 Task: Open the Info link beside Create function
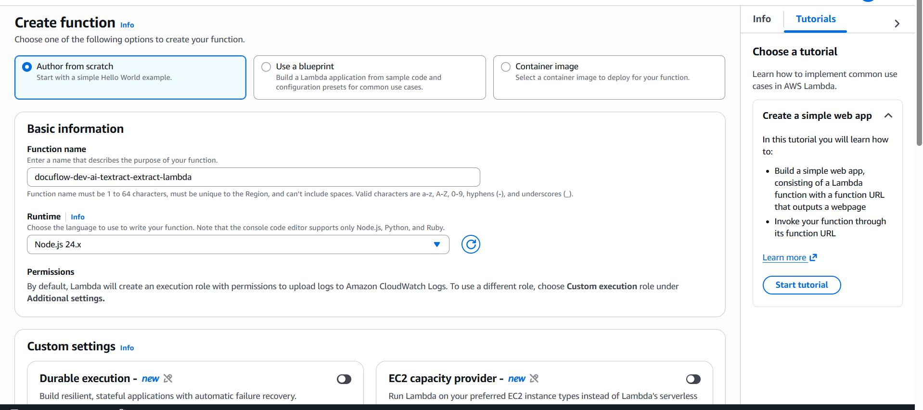pyautogui.click(x=127, y=25)
